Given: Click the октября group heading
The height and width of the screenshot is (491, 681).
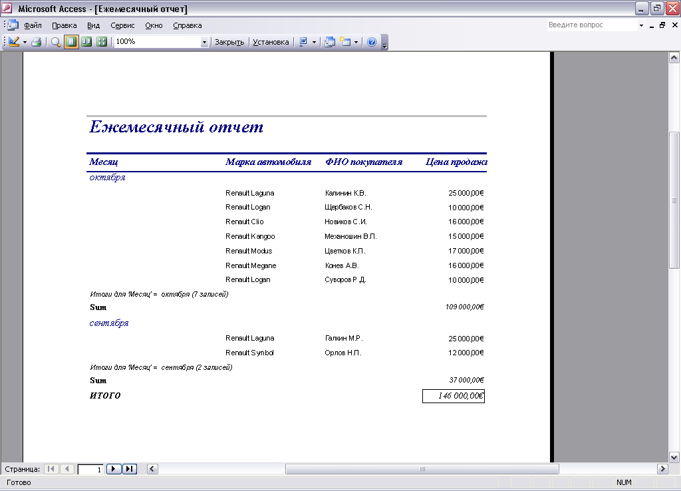Looking at the screenshot, I should 107,177.
